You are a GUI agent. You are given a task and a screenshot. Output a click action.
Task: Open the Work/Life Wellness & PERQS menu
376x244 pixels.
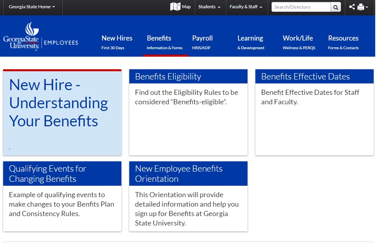tap(298, 42)
